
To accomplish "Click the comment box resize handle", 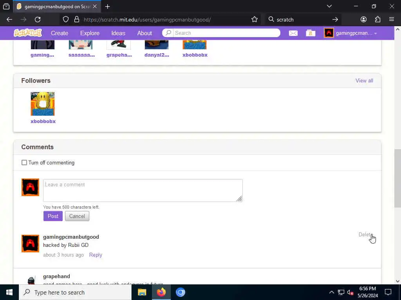I will point(239,199).
